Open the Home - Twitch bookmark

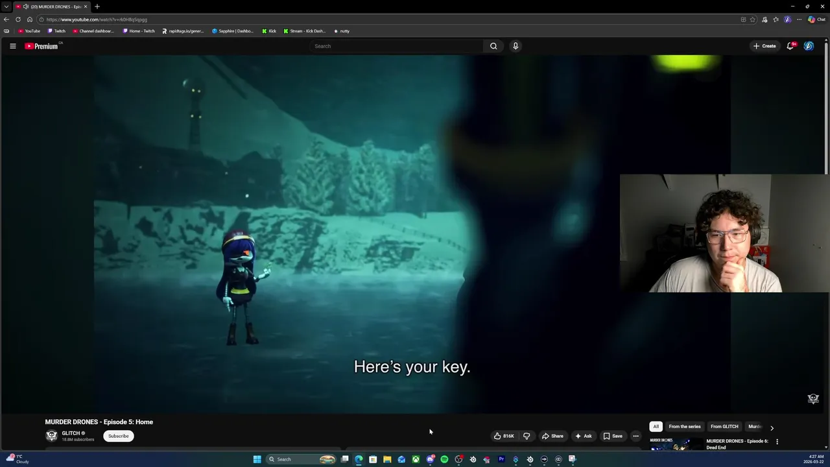coord(139,31)
